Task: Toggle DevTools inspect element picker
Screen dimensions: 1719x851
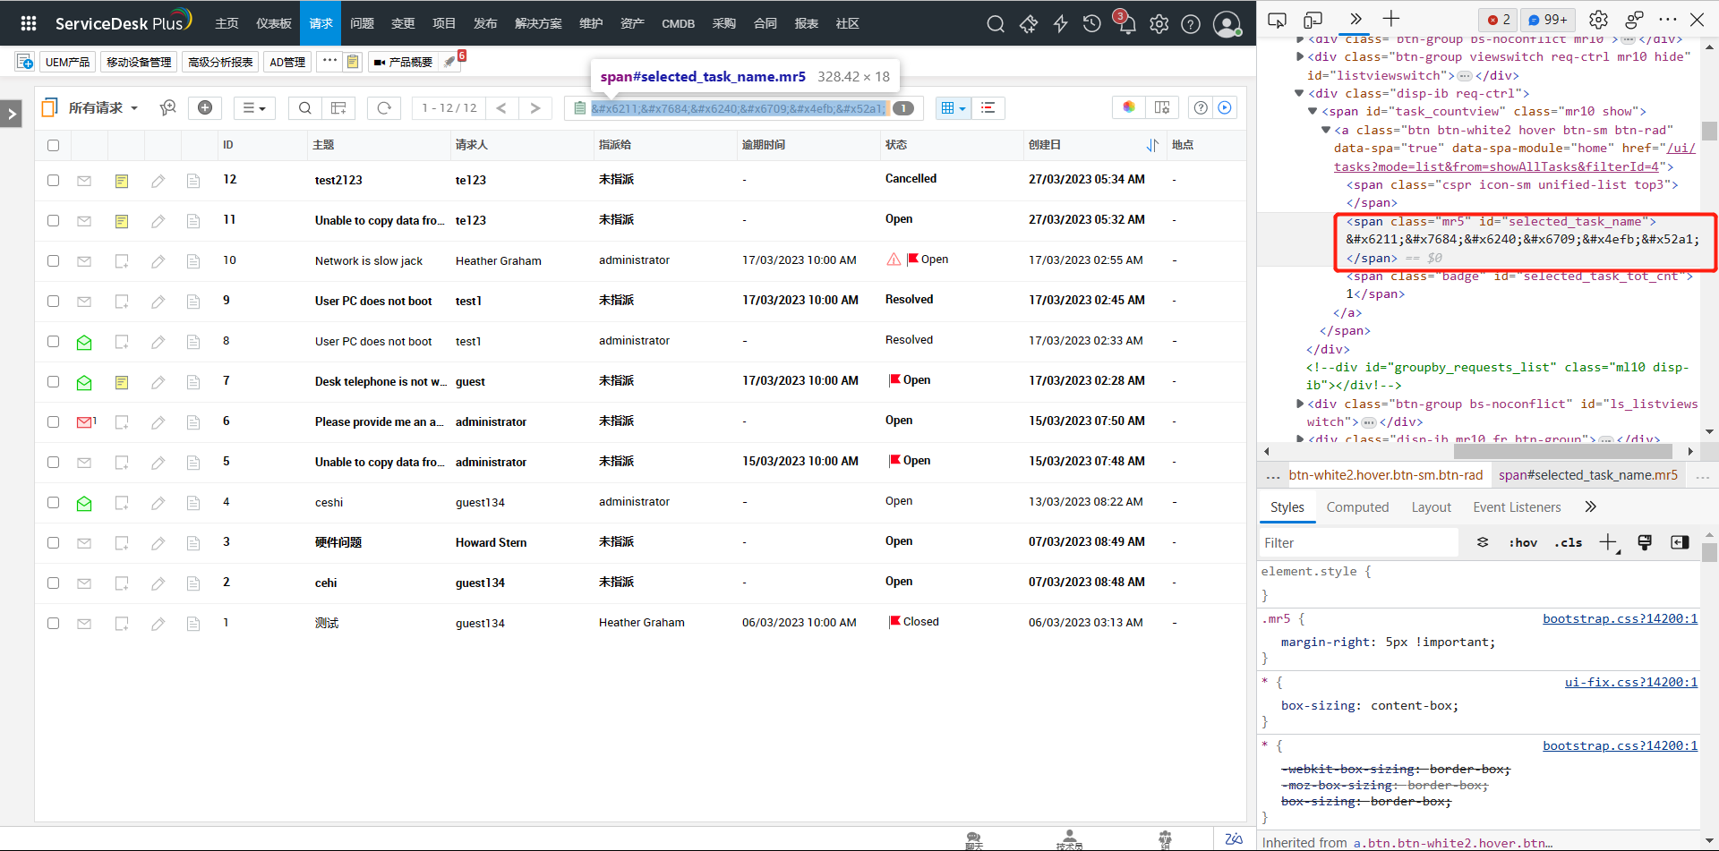Action: 1278,19
